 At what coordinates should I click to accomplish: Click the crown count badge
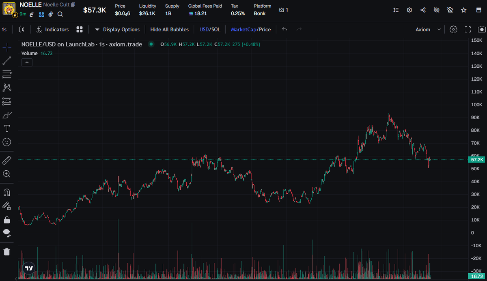283,10
